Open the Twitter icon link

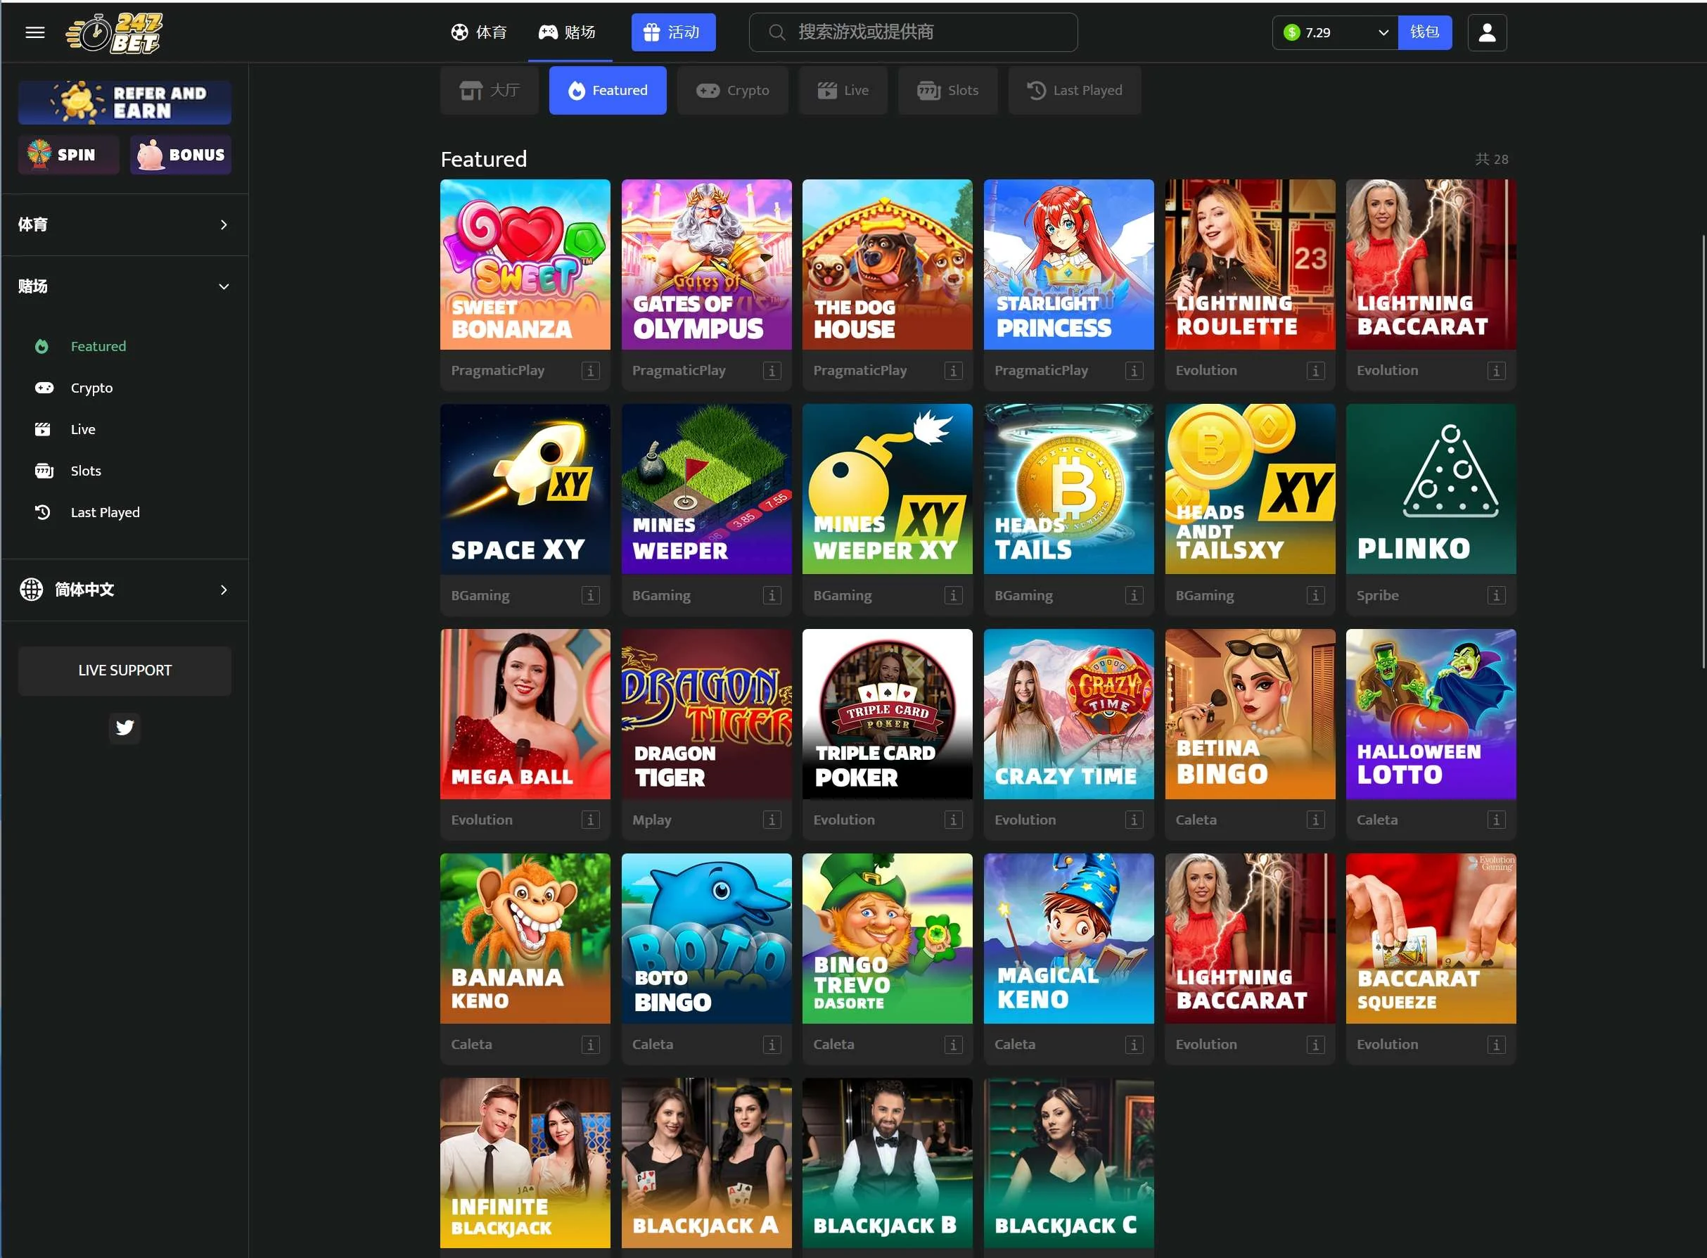click(x=124, y=728)
